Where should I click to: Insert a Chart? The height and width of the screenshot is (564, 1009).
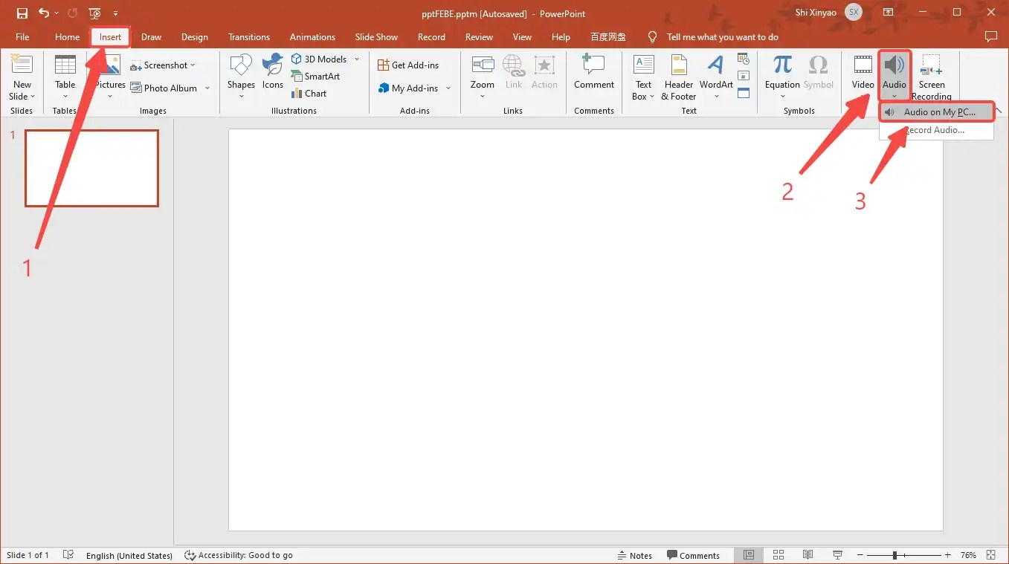(x=309, y=93)
